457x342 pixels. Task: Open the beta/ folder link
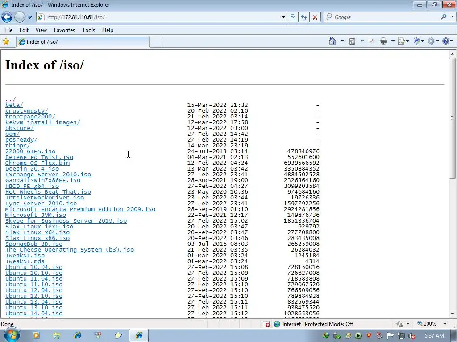[14, 105]
